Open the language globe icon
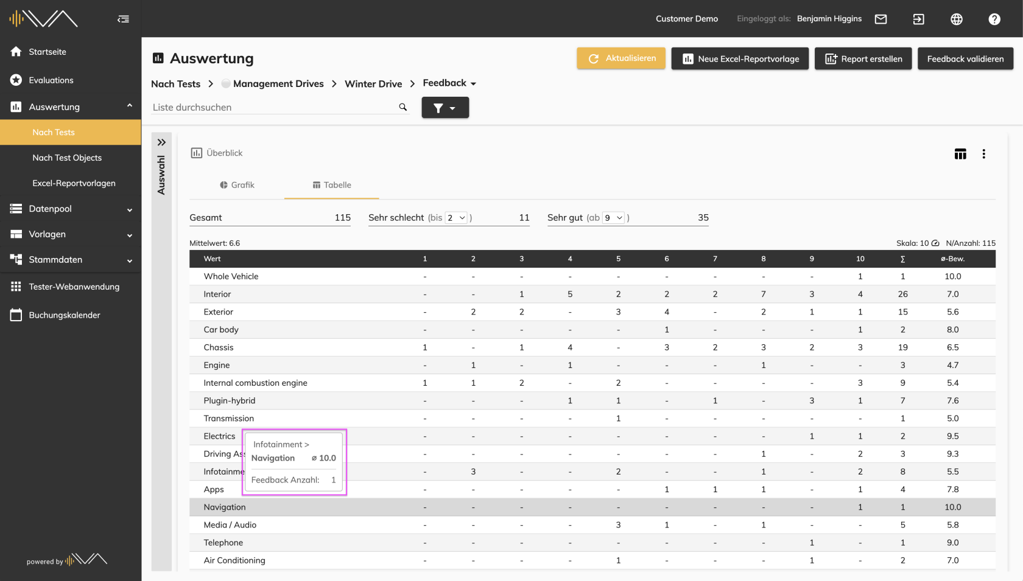The width and height of the screenshot is (1023, 581). [x=957, y=19]
